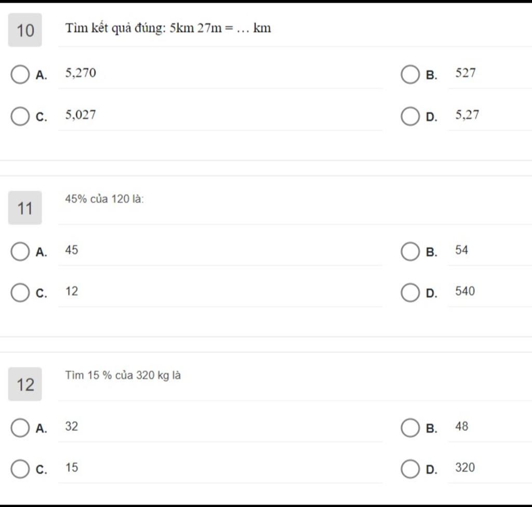
Task: Click the answer text 540
Action: coord(465,291)
